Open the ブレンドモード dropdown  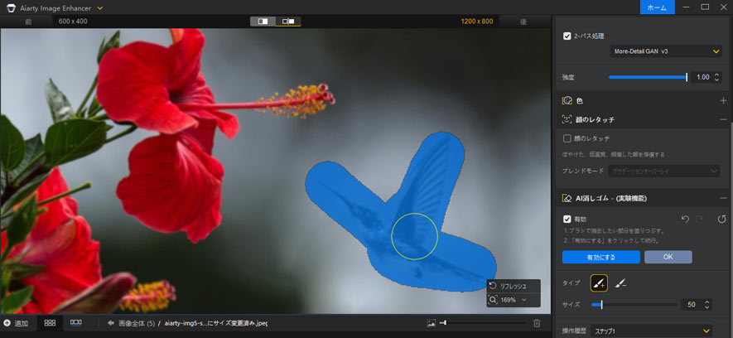[663, 171]
